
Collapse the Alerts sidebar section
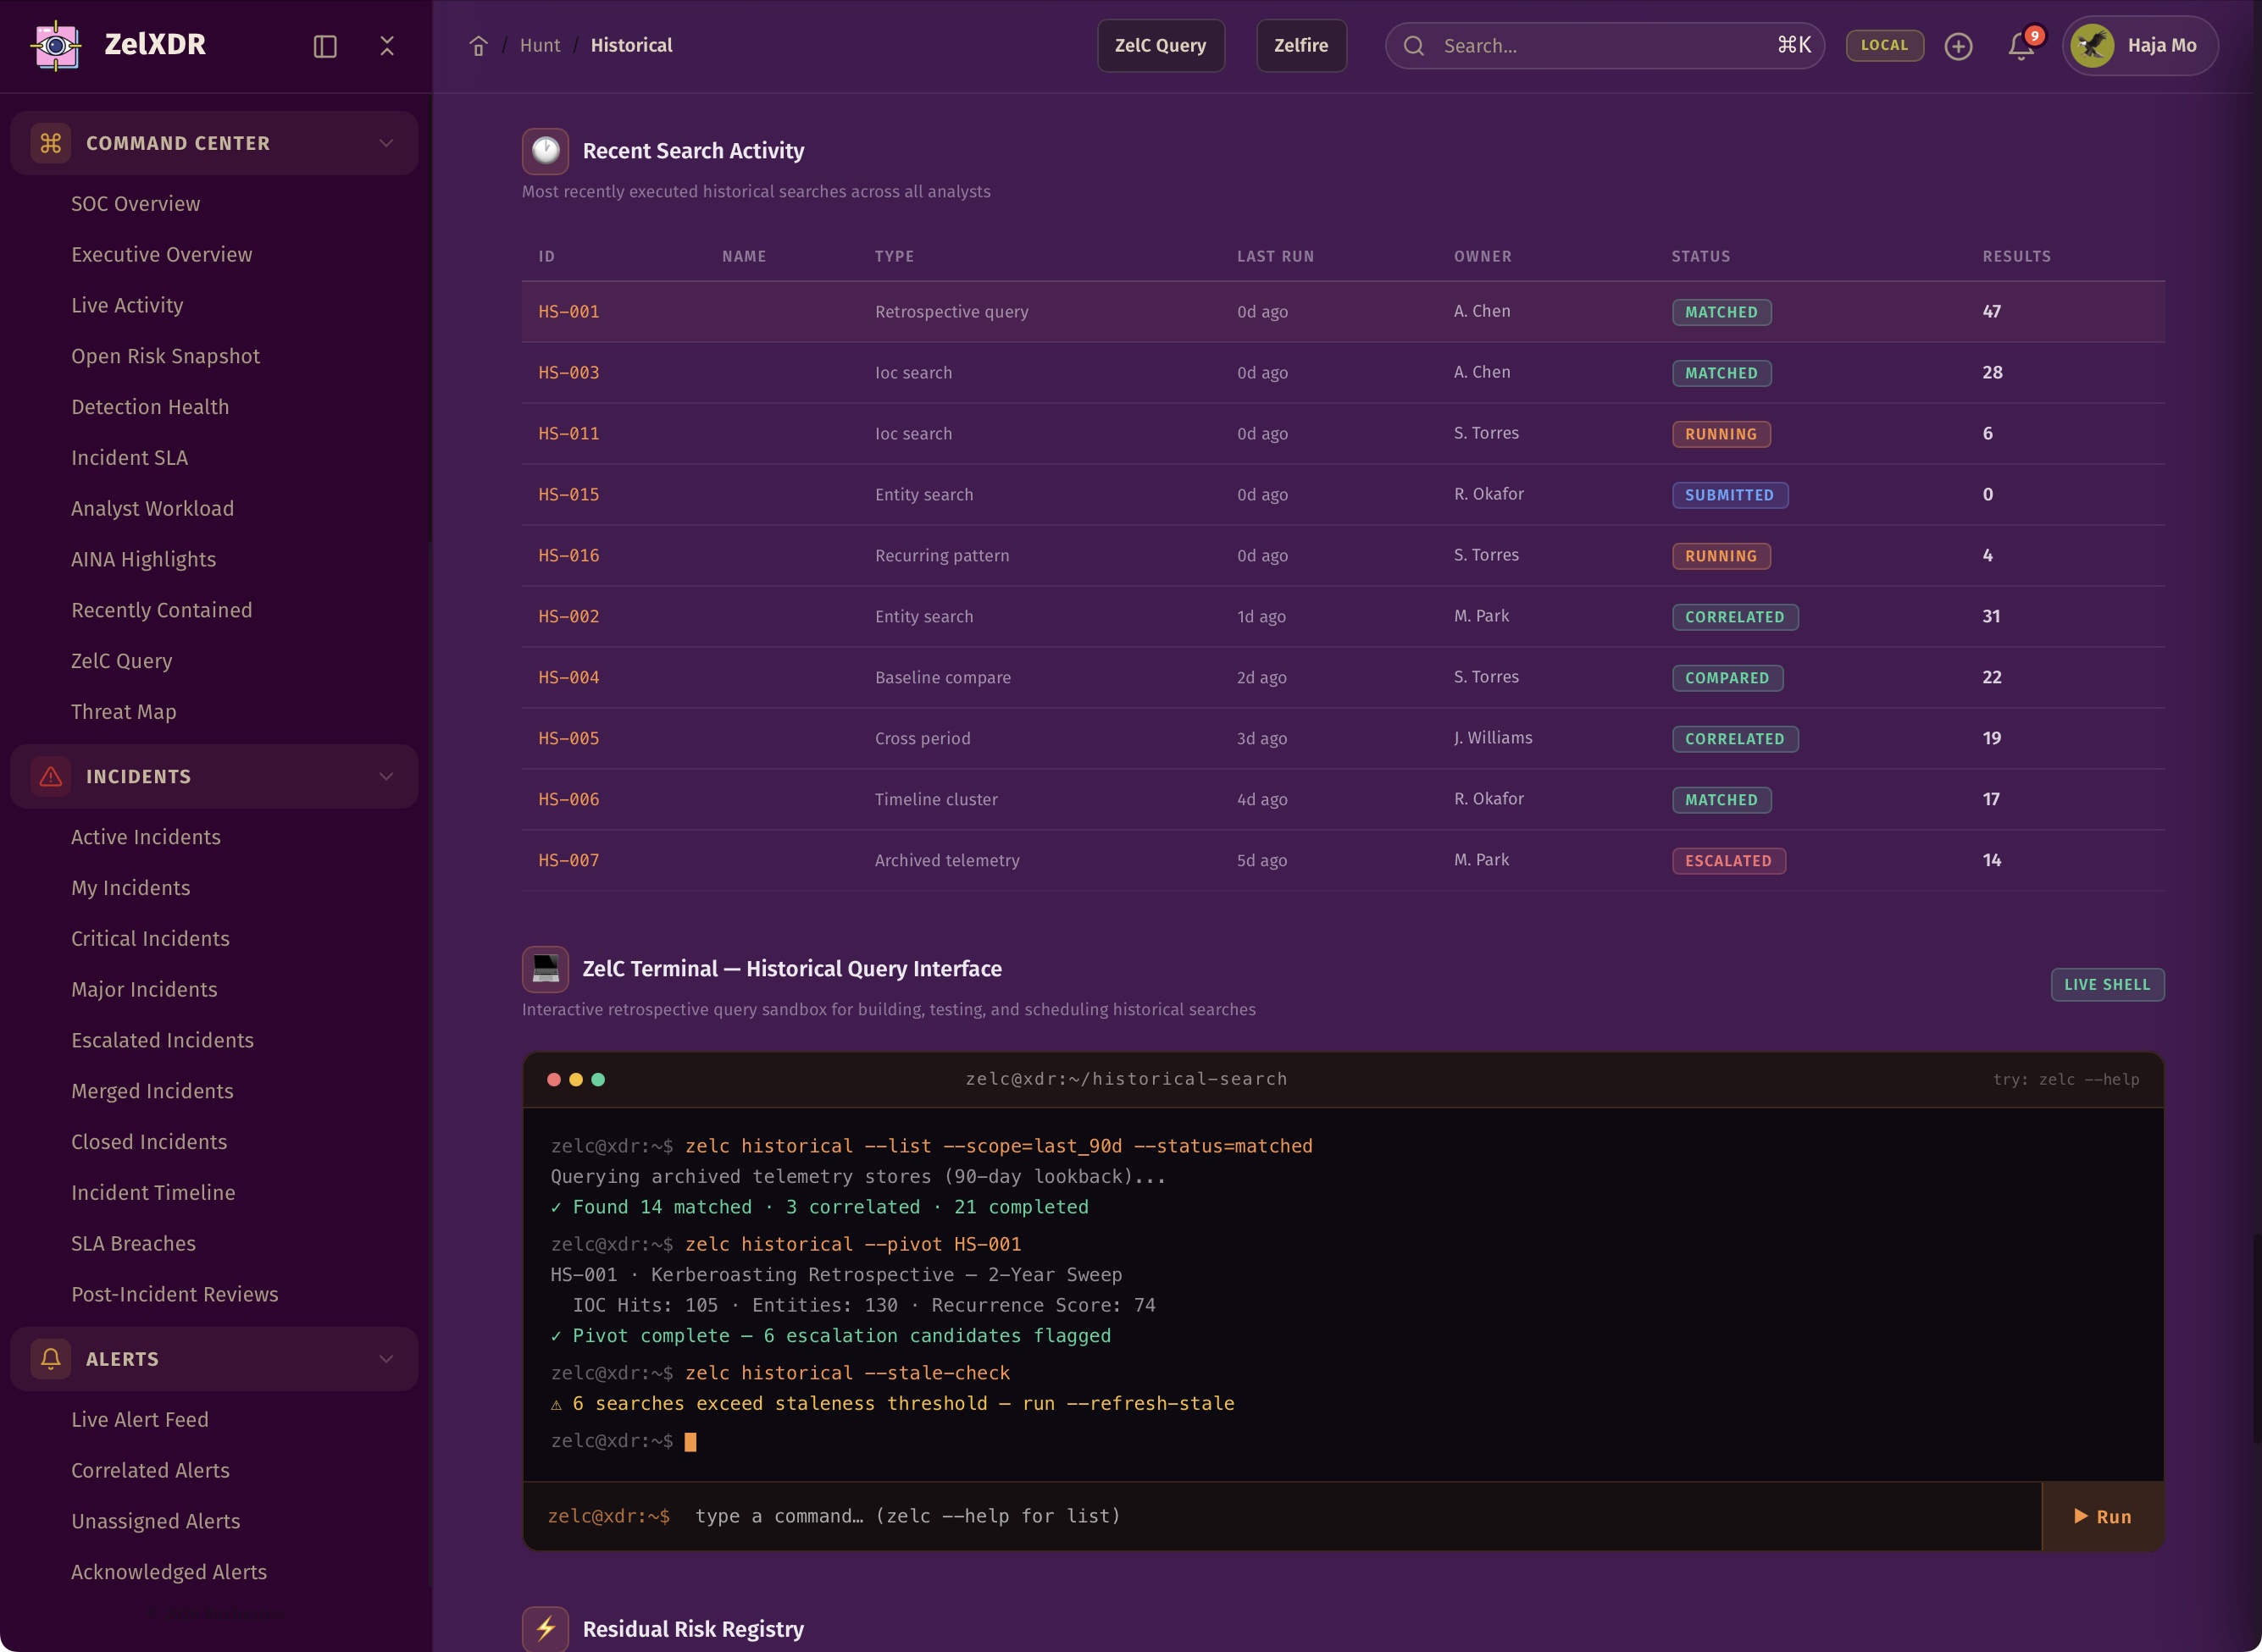pos(386,1359)
